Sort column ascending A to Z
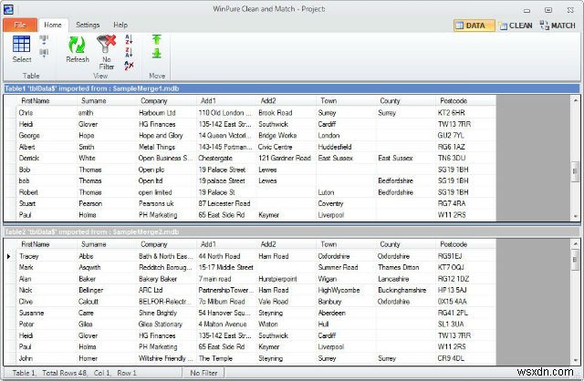Image resolution: width=584 pixels, height=381 pixels. pyautogui.click(x=127, y=39)
